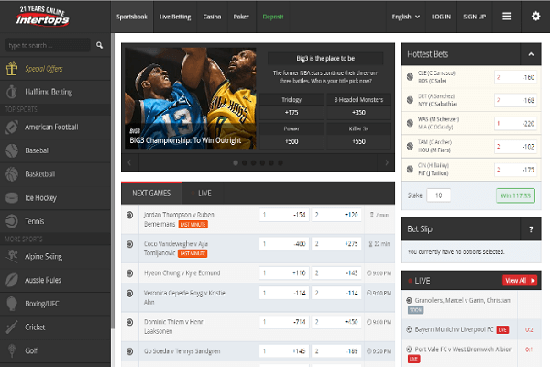Select Kyle Edmund odds -143
This screenshot has height=367, width=550.
point(336,272)
